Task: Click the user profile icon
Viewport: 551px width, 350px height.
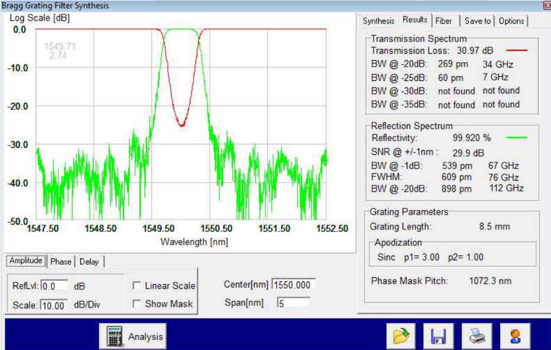Action: pos(514,336)
